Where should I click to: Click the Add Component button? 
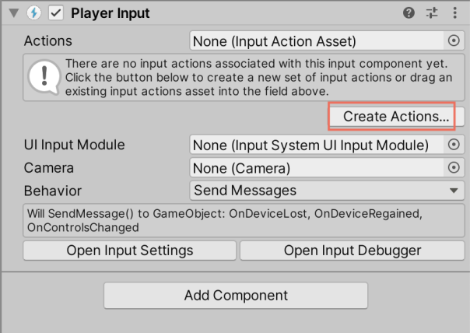(236, 296)
